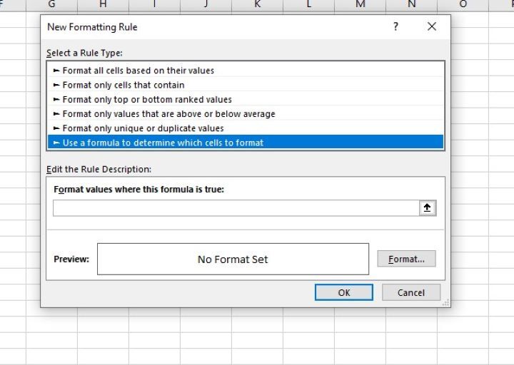Select 'Format all cells based on their values'
Screen dimensions: 514x365
(x=138, y=71)
